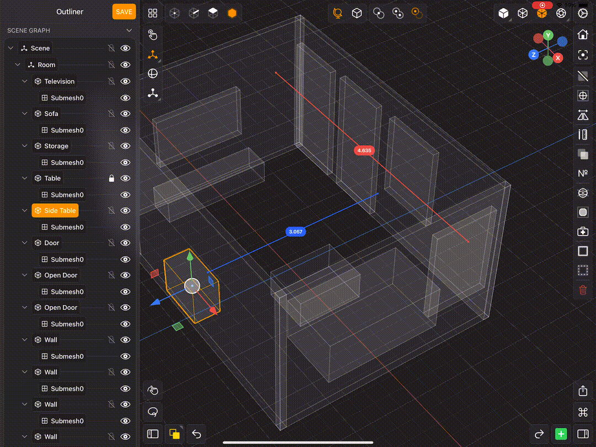Go to home view icon

[582, 35]
